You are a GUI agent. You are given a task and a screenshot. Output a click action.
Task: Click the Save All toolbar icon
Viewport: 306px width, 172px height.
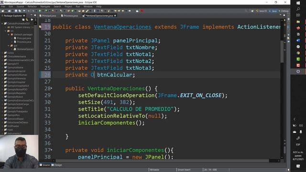[20, 11]
